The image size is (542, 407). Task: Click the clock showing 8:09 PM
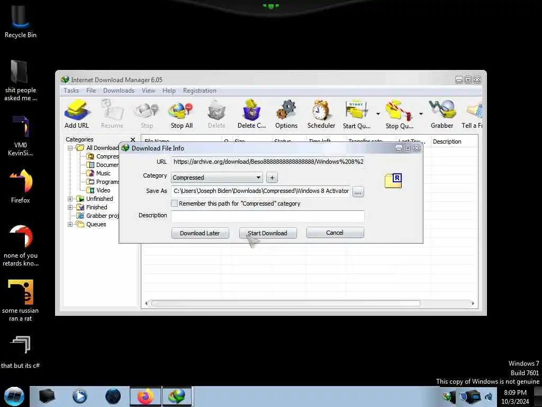point(515,393)
